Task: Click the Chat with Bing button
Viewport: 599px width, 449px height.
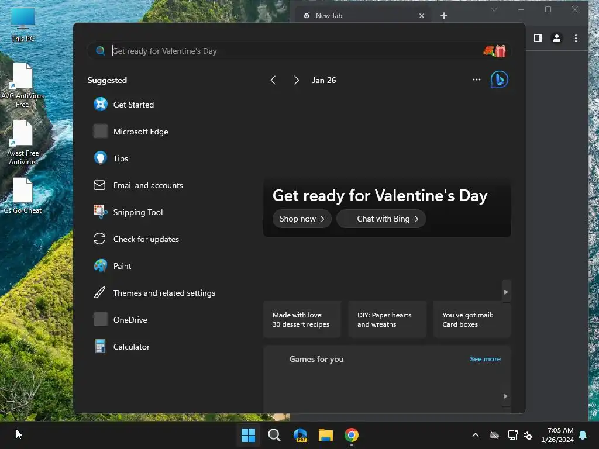Action: [381, 219]
